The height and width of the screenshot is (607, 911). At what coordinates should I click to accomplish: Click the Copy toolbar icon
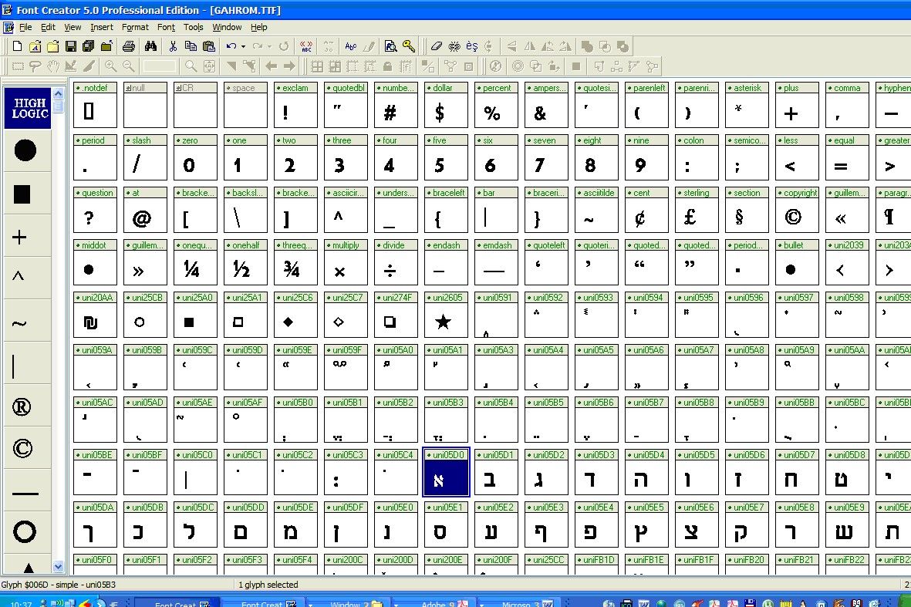tap(191, 46)
